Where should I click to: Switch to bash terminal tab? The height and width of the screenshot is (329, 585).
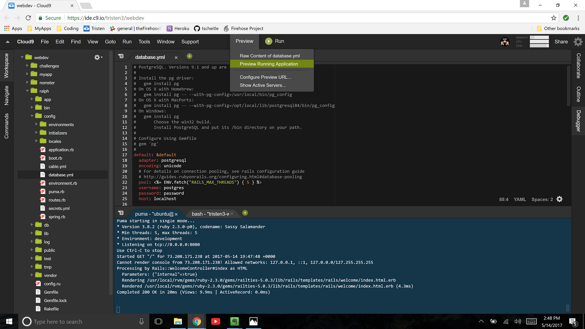click(210, 214)
